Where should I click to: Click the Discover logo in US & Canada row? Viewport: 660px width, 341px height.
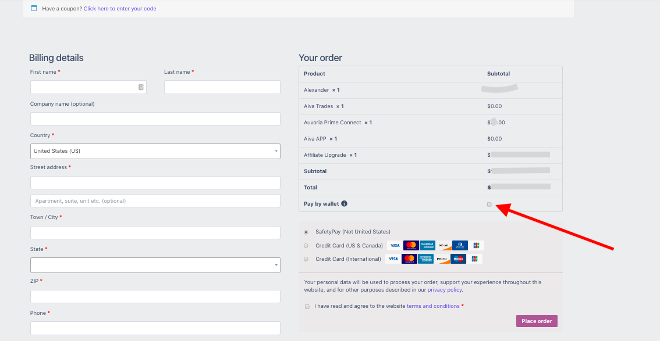443,246
